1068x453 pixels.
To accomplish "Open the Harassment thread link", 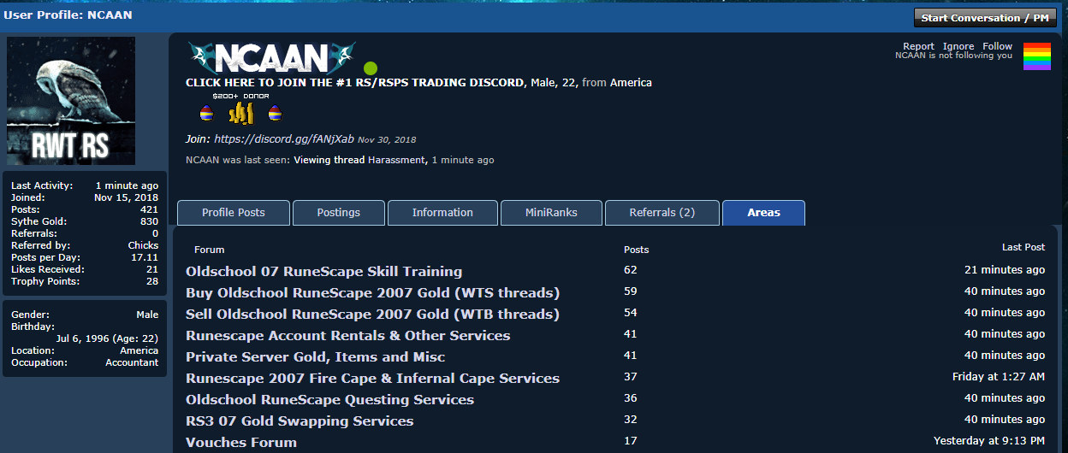I will pos(397,160).
